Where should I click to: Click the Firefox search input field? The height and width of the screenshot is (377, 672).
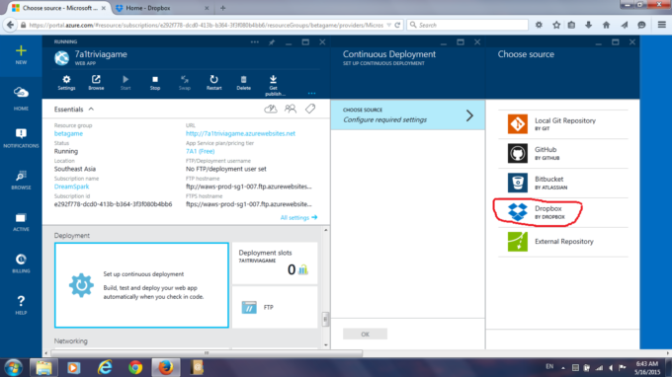point(467,25)
